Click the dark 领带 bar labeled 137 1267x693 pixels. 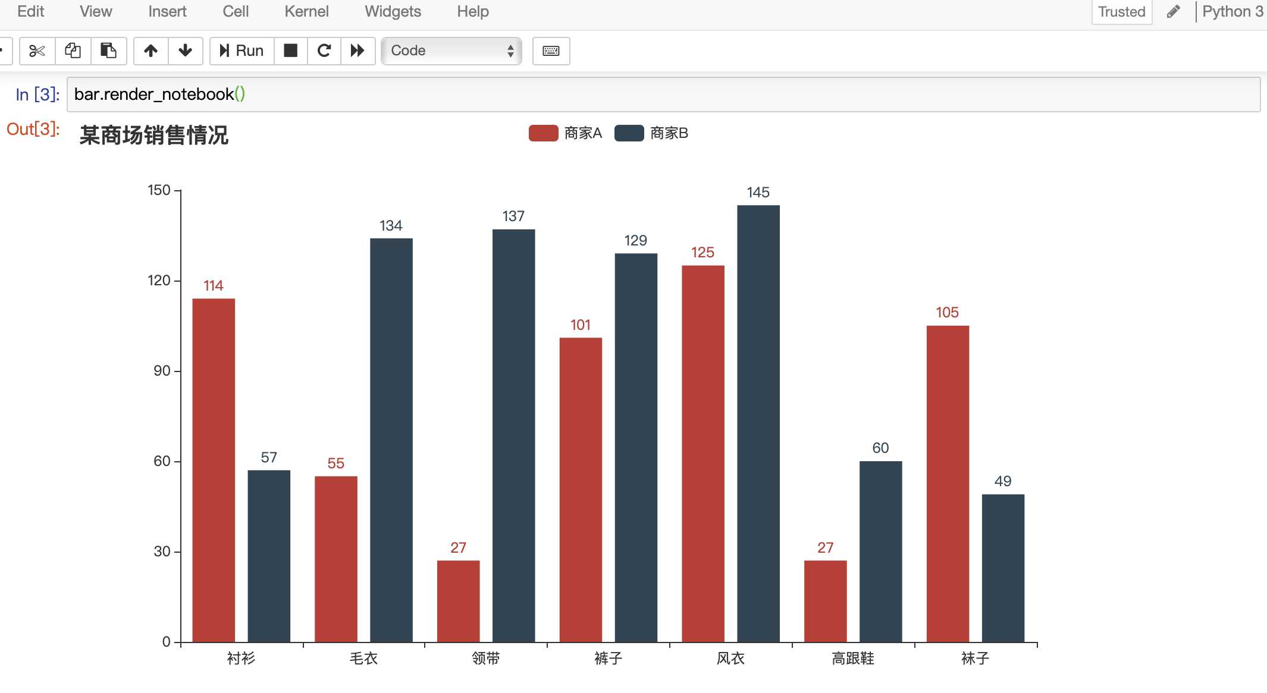(x=514, y=436)
